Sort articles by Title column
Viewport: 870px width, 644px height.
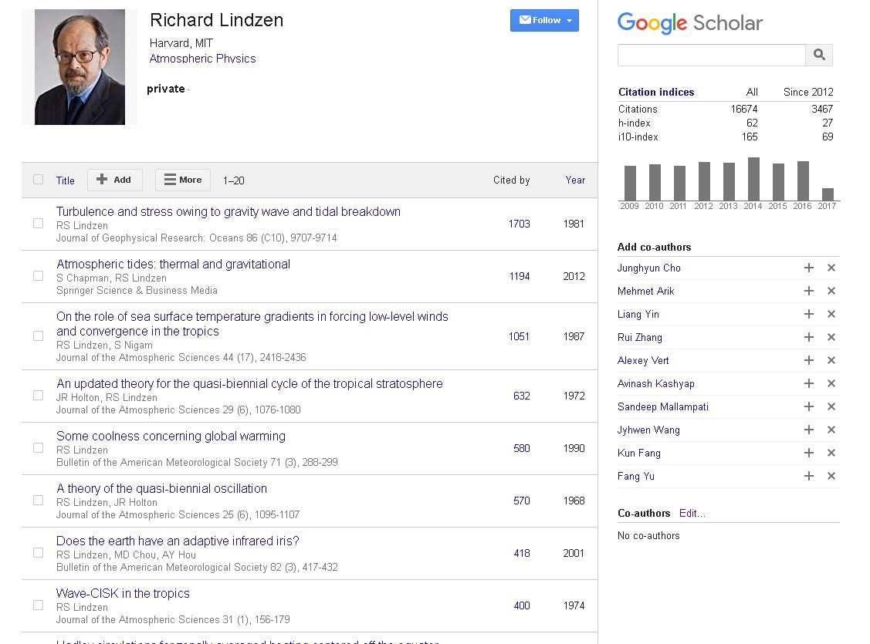click(x=66, y=180)
